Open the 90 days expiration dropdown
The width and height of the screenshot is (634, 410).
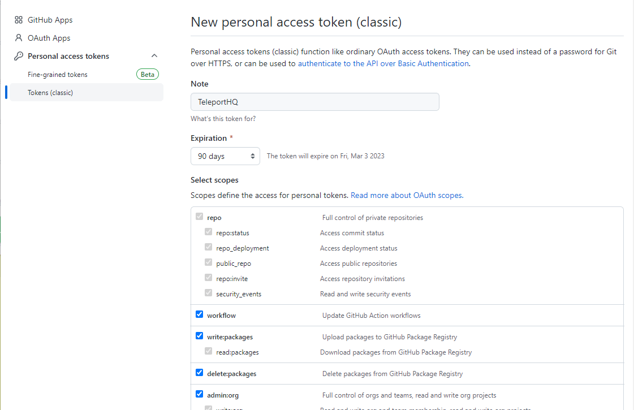pyautogui.click(x=225, y=156)
